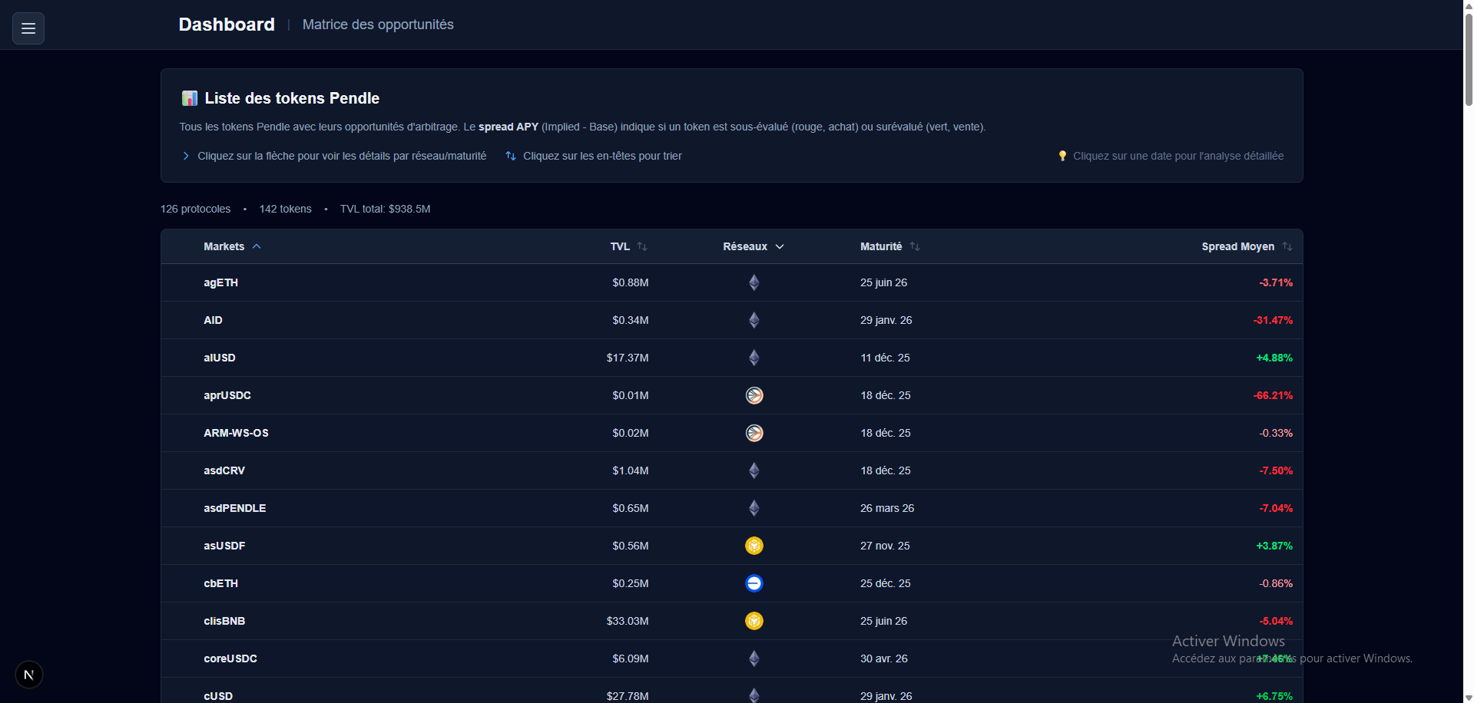The image size is (1474, 703).
Task: Open the detailed analysis via the date hint link
Action: point(1178,155)
